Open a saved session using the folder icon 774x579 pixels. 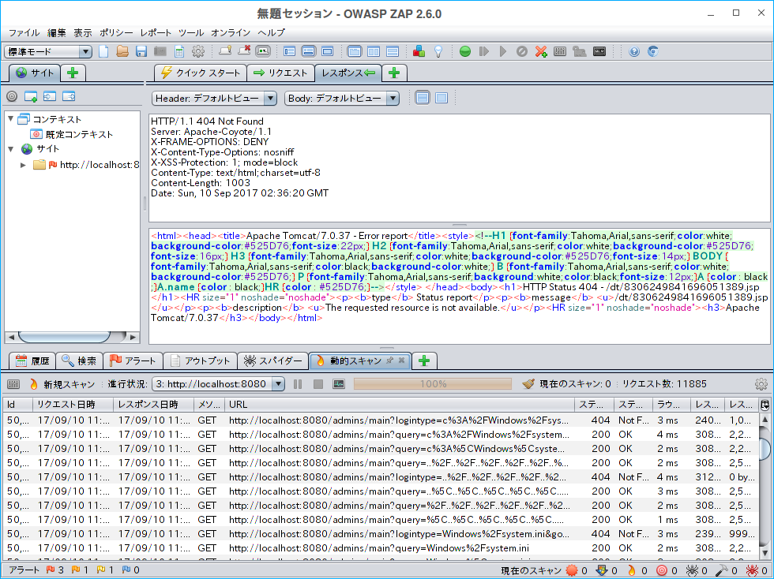[x=122, y=51]
